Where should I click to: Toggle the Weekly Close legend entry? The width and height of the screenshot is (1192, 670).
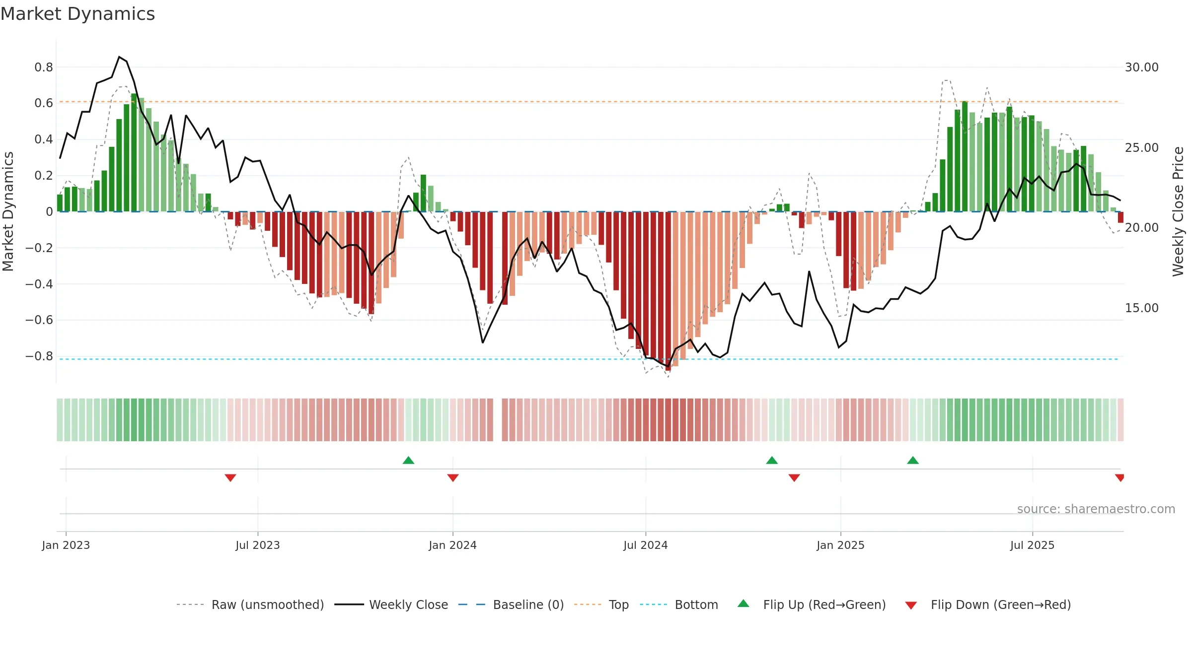391,604
